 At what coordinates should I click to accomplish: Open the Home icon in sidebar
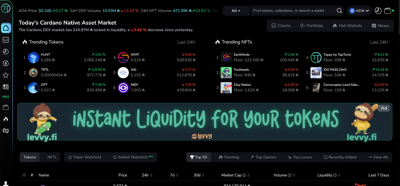point(6,28)
